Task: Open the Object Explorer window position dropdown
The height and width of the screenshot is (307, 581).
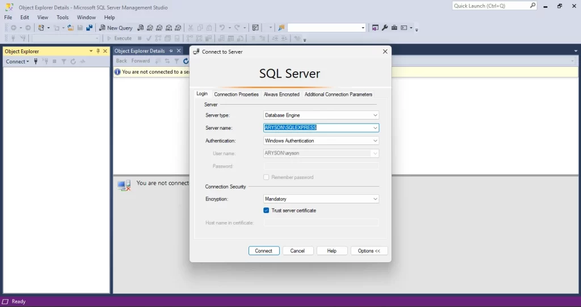Action: coord(91,51)
